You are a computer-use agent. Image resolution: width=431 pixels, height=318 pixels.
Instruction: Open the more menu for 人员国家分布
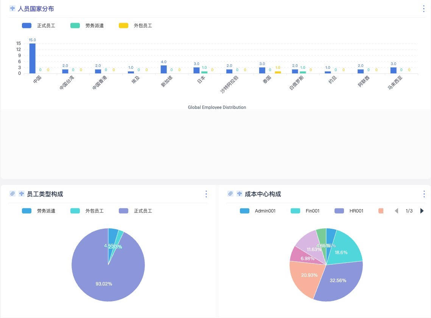424,9
